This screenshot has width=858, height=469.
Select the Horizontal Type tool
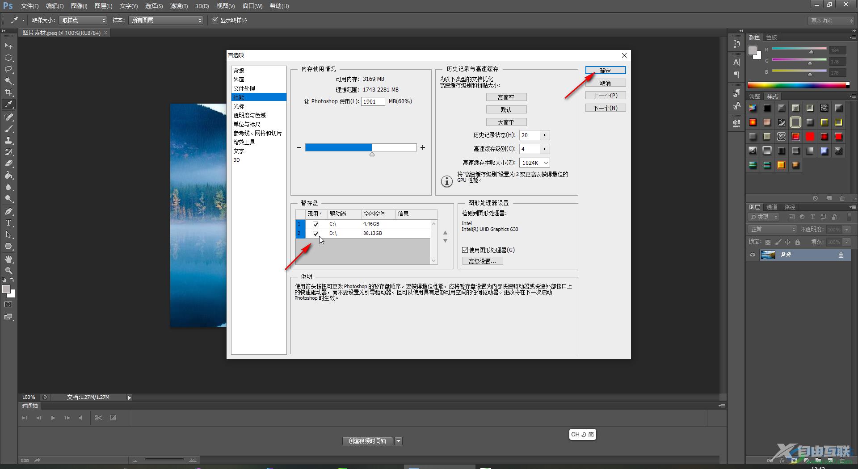(x=8, y=223)
